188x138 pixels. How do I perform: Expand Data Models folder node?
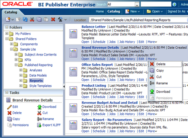21,75
